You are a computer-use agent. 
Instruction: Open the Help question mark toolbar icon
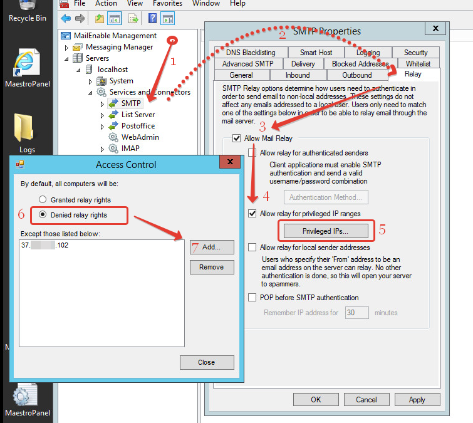click(153, 18)
